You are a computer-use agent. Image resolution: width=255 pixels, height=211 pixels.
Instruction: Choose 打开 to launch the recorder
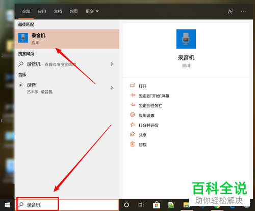[x=142, y=86]
